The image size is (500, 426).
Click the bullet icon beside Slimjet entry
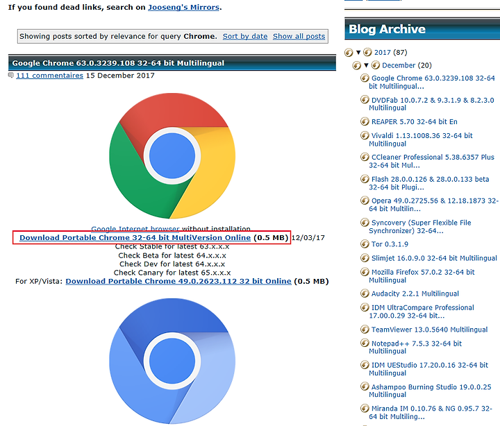click(365, 258)
